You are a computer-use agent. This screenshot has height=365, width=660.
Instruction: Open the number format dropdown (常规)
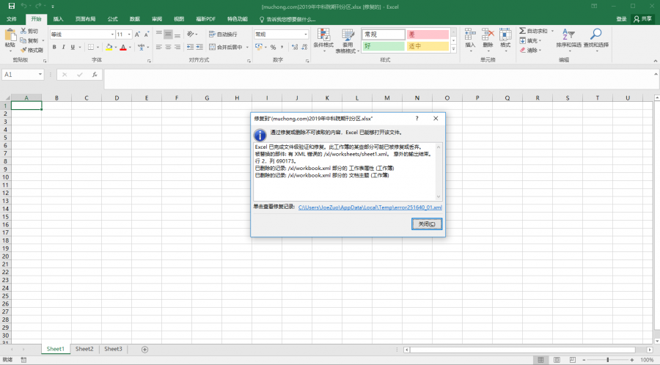305,34
